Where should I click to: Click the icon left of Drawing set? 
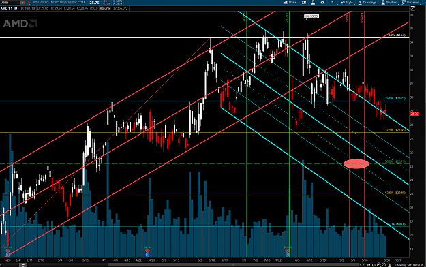[x=390, y=265]
